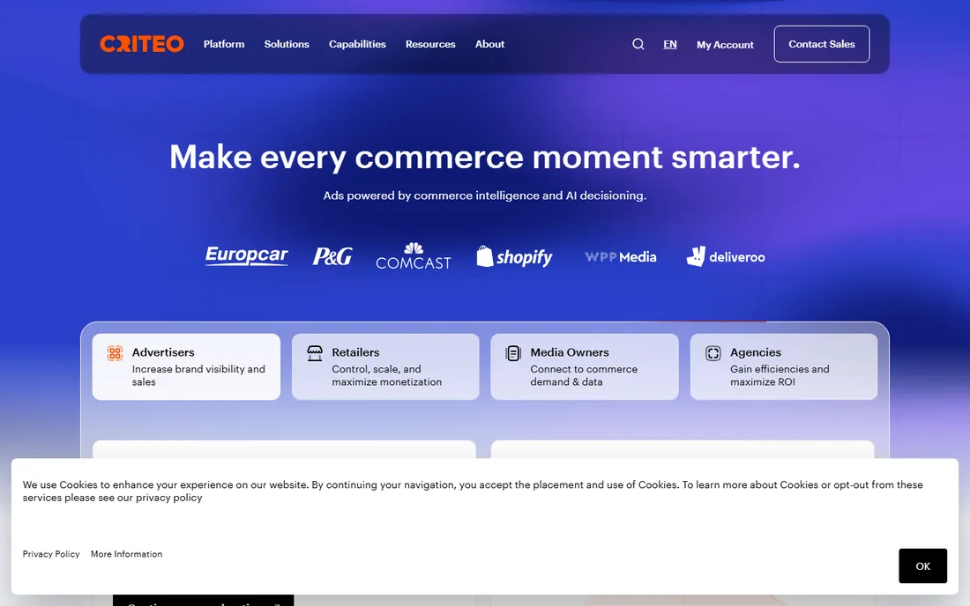Click the Comcast logo

click(414, 255)
